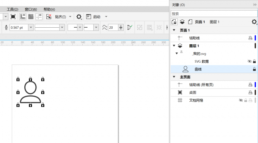Toggle printing for the 辅助线 layer
Image resolution: width=258 pixels, height=143 pixels.
point(250,38)
